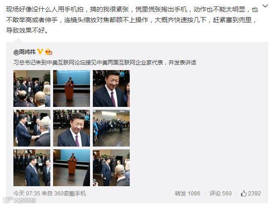Image resolution: width=271 pixels, height=206 pixels.
Task: Click the membership badge icon beside V
Action: pos(48,52)
